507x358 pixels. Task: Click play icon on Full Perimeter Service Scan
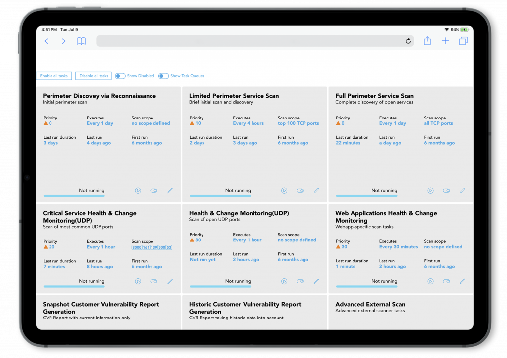click(x=431, y=191)
